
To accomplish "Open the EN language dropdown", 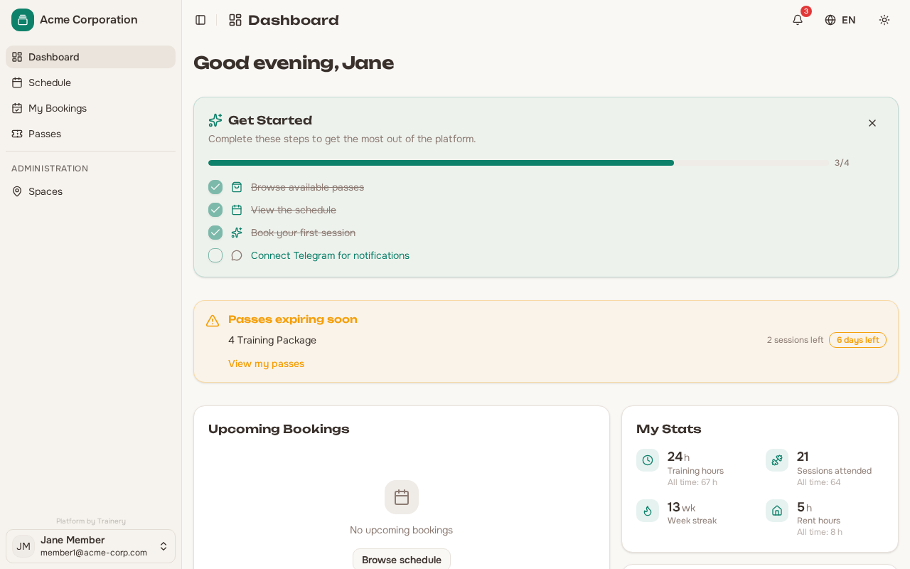I will (840, 20).
